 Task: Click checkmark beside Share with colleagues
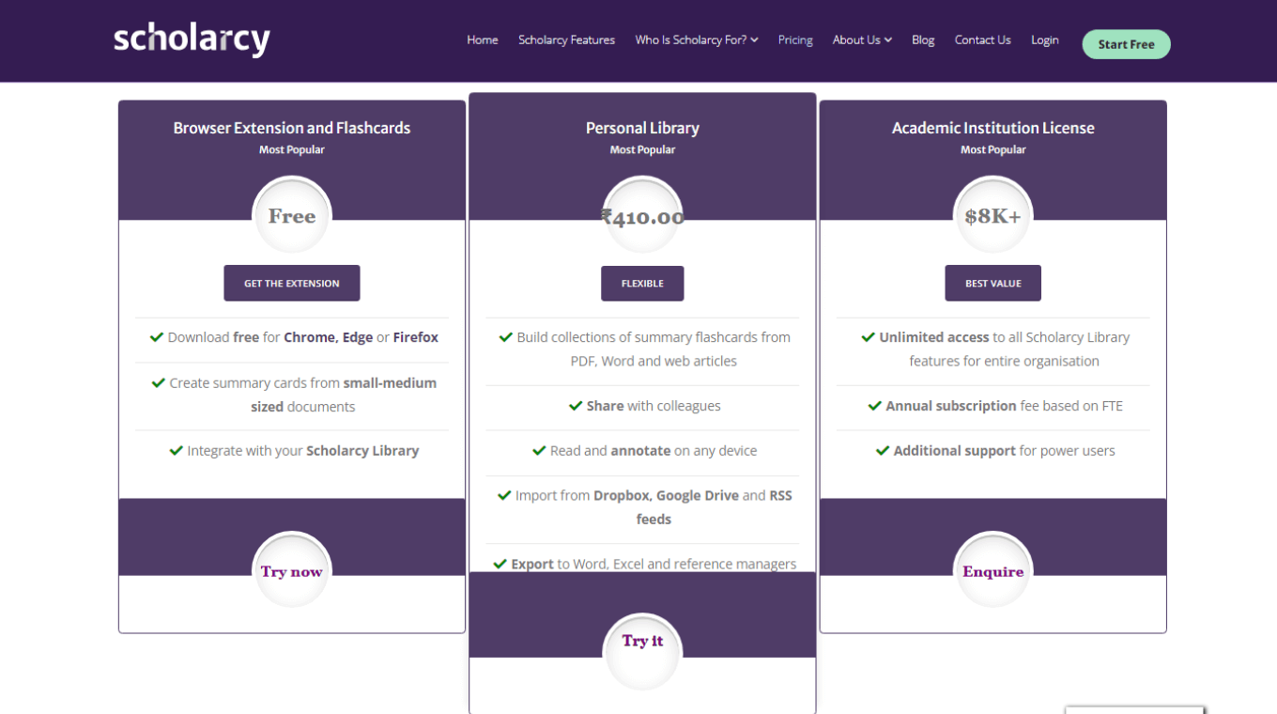click(576, 405)
